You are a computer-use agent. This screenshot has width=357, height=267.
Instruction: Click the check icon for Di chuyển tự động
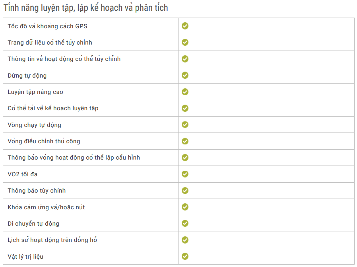(x=185, y=223)
